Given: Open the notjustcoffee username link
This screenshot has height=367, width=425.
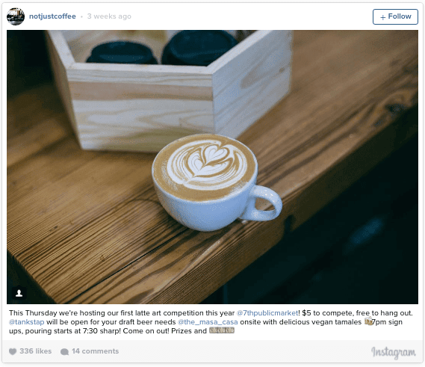Looking at the screenshot, I should 52,16.
